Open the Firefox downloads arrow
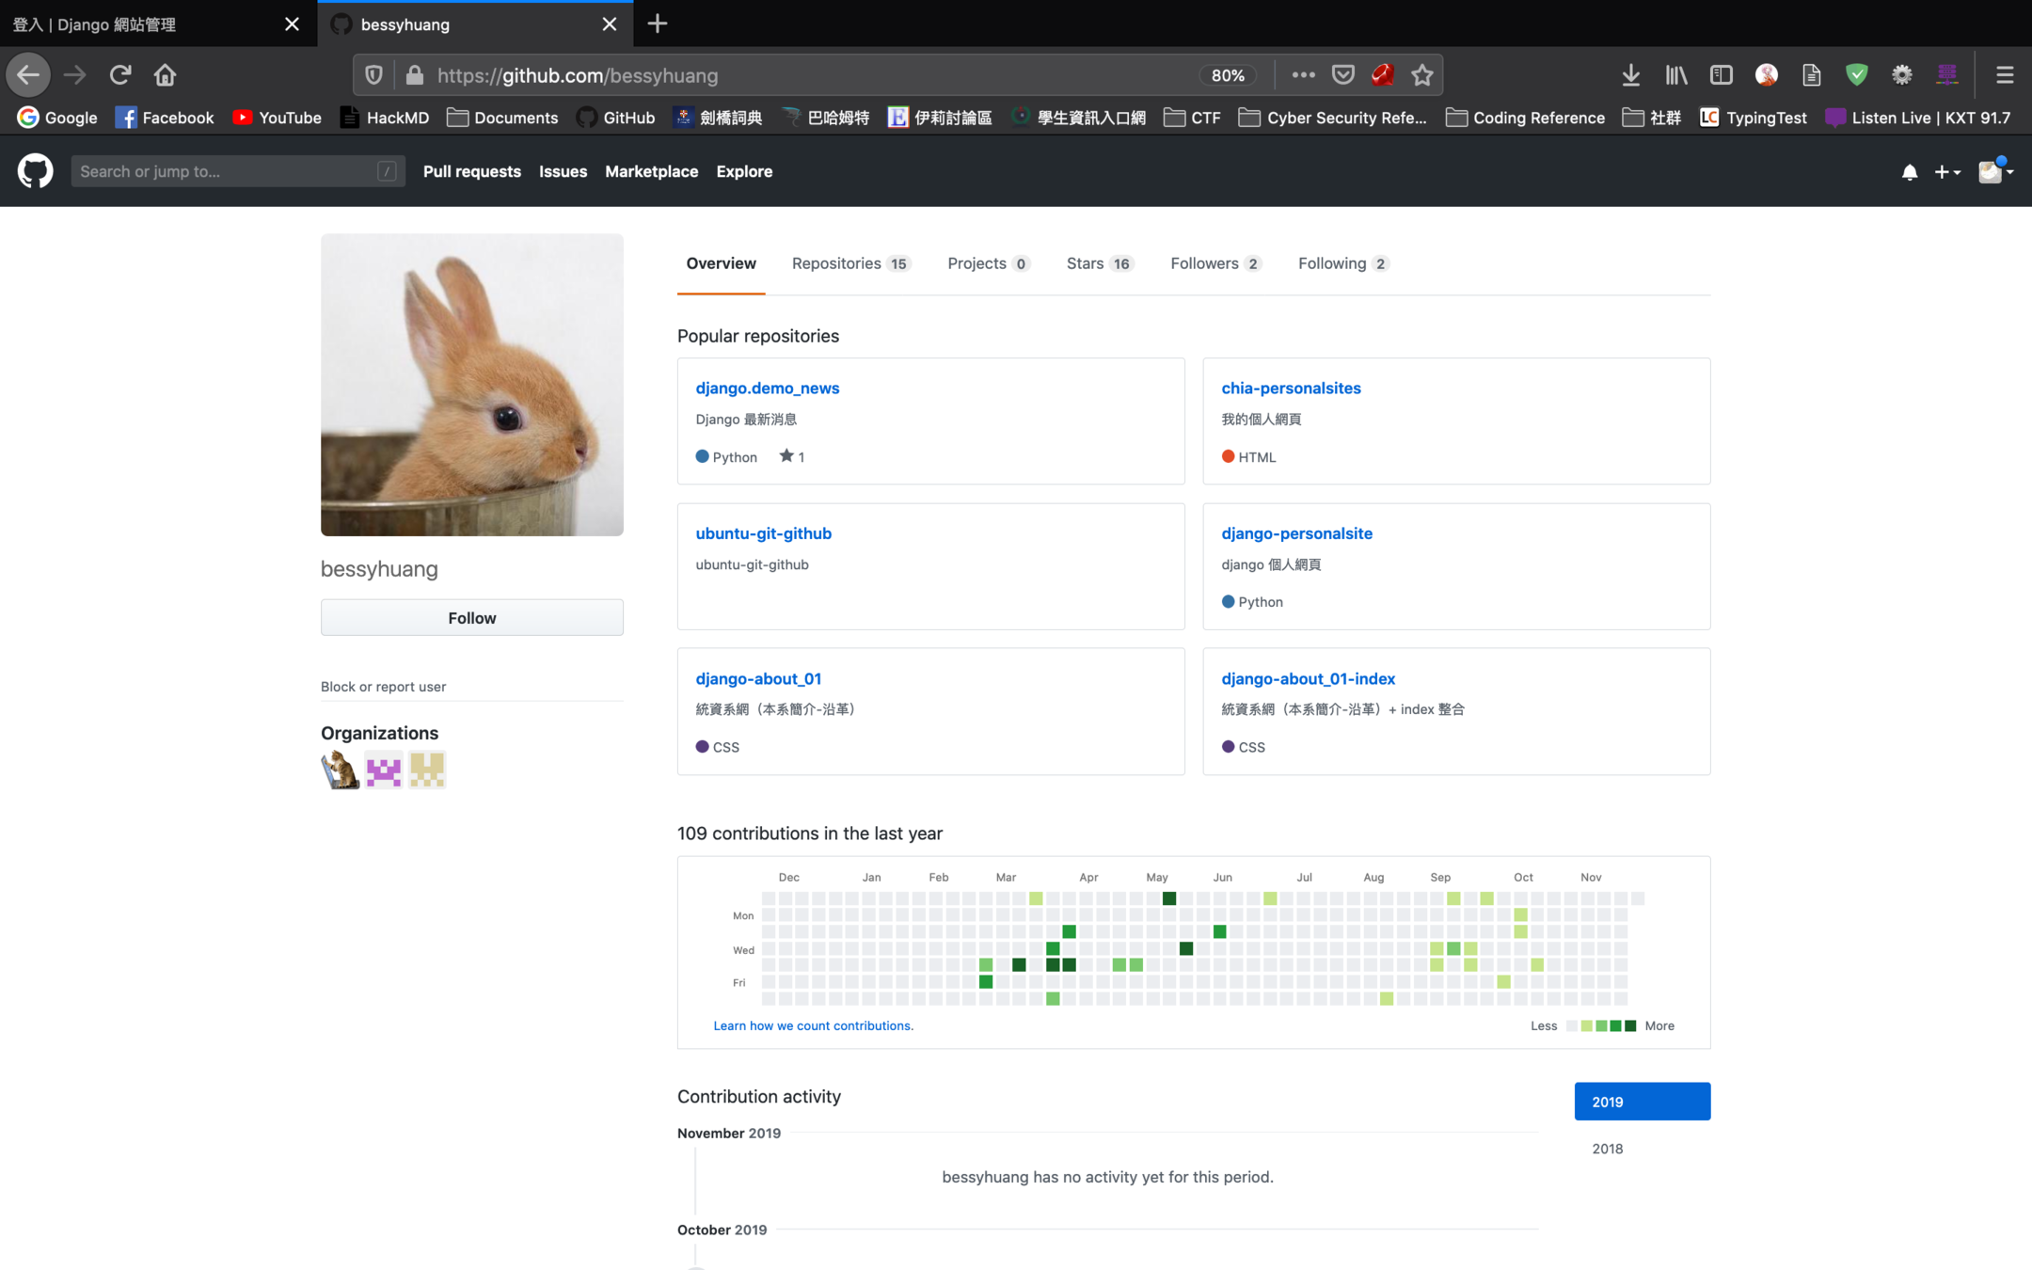The image size is (2032, 1270). pyautogui.click(x=1630, y=75)
